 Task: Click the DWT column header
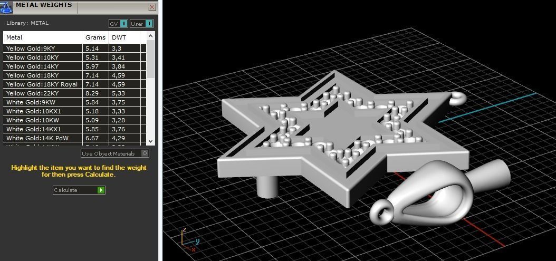[x=124, y=37]
